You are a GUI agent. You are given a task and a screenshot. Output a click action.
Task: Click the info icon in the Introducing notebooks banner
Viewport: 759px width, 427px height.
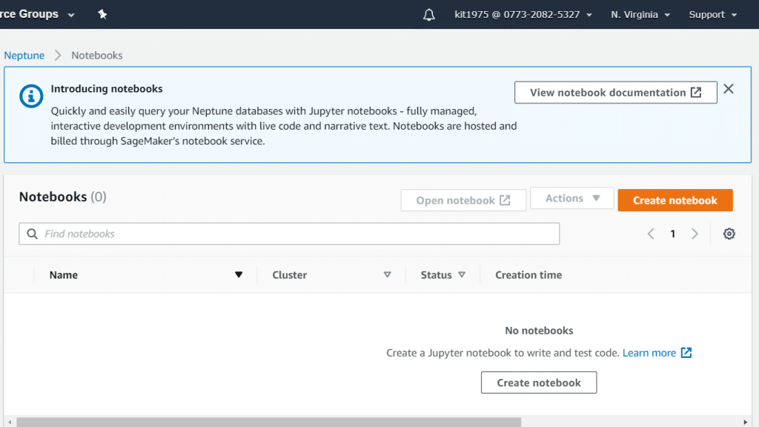pyautogui.click(x=31, y=96)
